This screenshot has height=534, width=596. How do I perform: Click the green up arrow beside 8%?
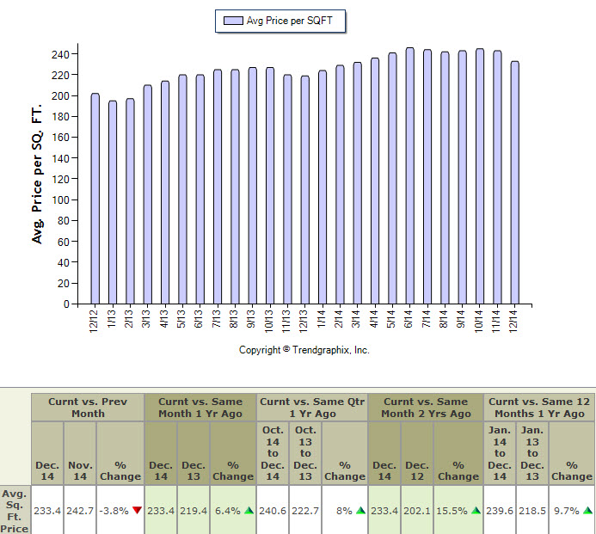360,511
